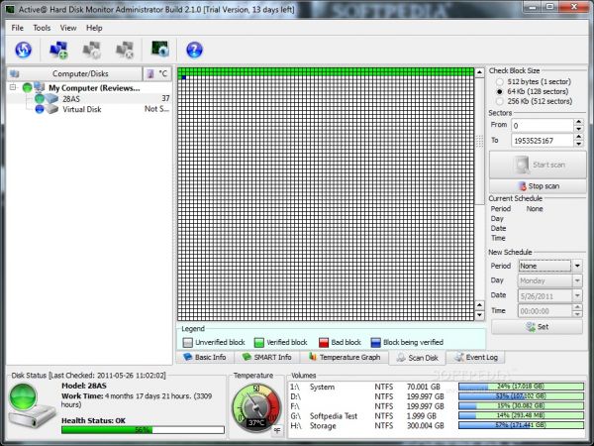Click the grayed computer properties toolbar icon
Screen dimensions: 594x446
pyautogui.click(x=92, y=50)
